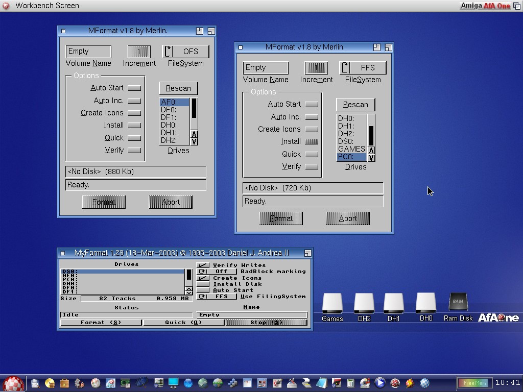Screen dimensions: 523x392
Task: Toggle Install option in FFS MFormat window
Action: coord(311,141)
